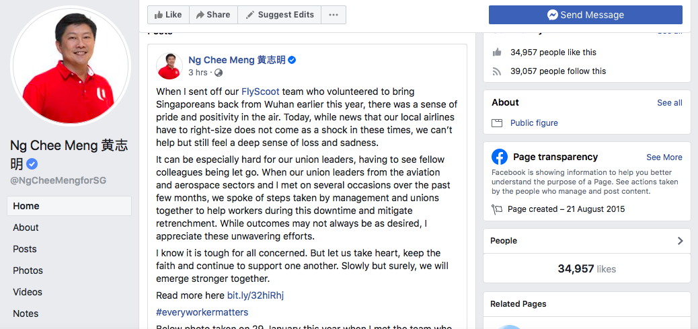Click the large profile photo in sidebar

pos(71,66)
